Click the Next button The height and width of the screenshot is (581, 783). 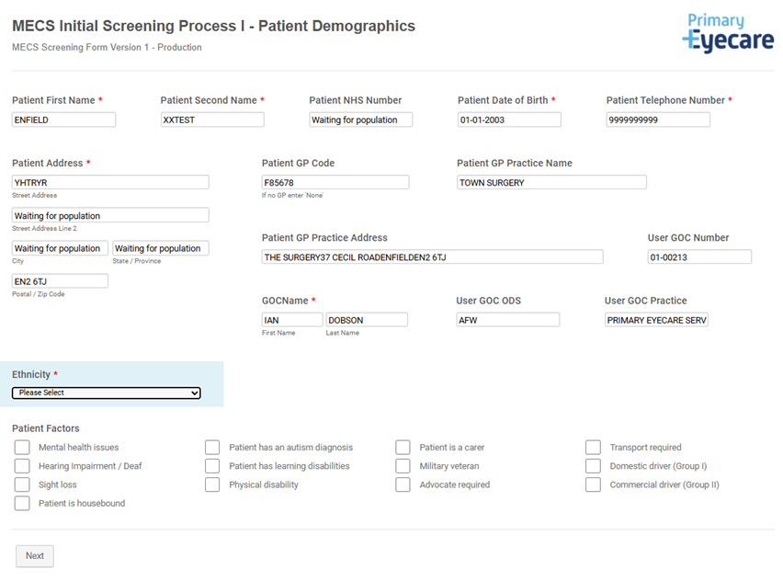(34, 556)
